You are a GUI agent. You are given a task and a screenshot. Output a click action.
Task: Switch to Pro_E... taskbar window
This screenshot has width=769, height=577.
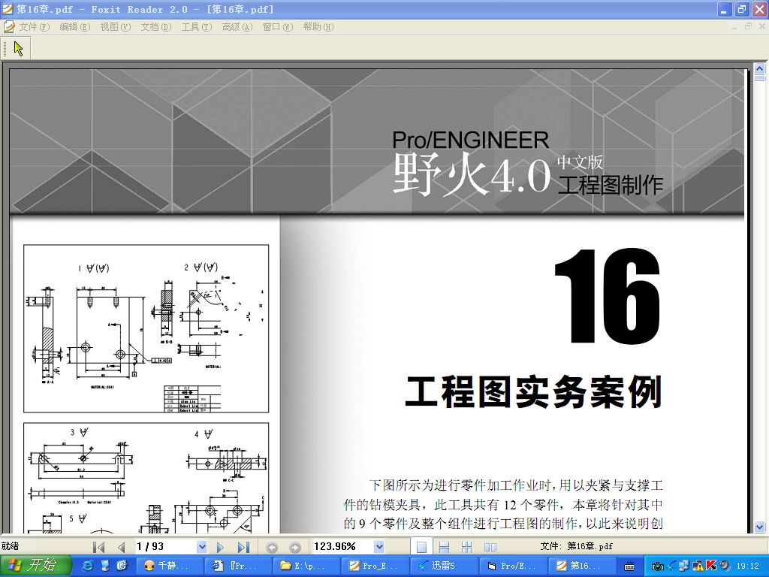(374, 566)
